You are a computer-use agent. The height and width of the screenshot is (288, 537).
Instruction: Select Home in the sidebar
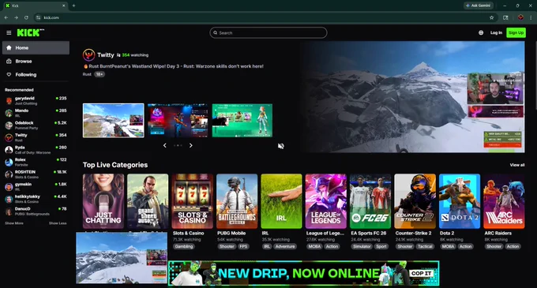36,48
